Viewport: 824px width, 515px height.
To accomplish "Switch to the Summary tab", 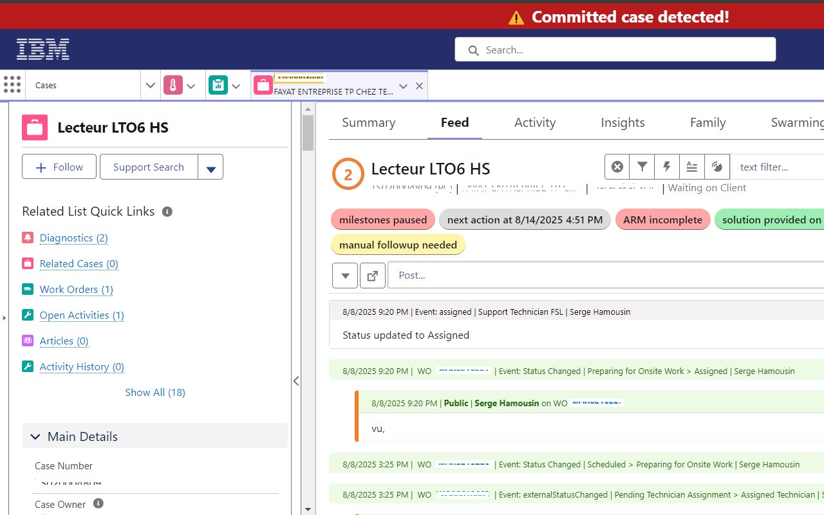I will (369, 122).
